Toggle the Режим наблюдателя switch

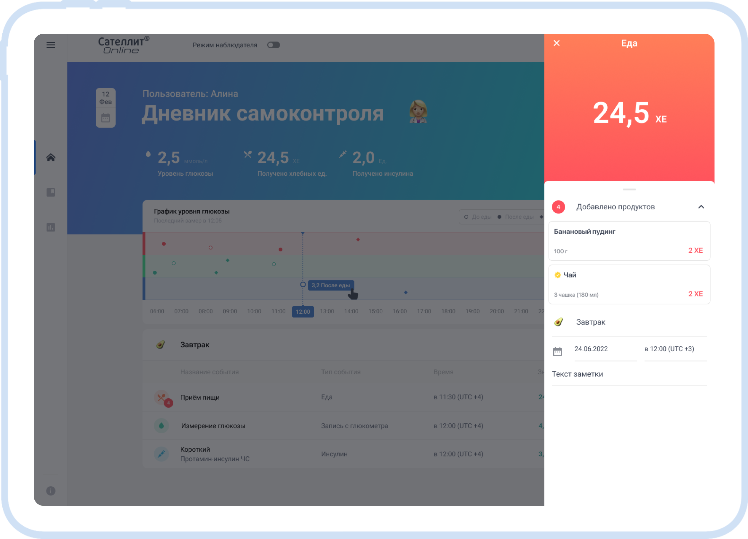[274, 45]
